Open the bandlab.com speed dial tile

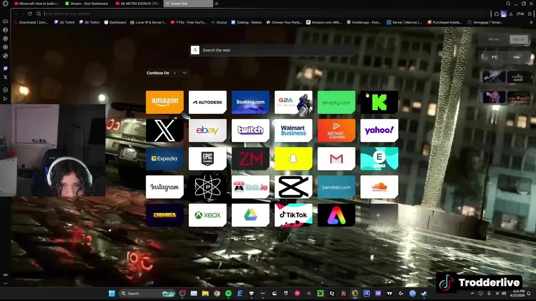336,187
